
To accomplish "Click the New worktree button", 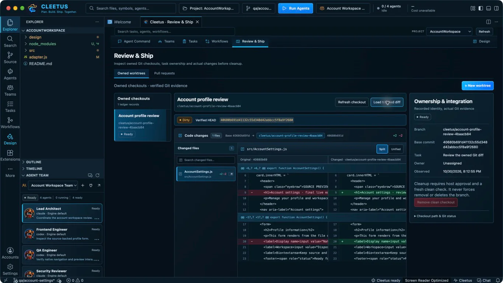I will click(x=478, y=85).
